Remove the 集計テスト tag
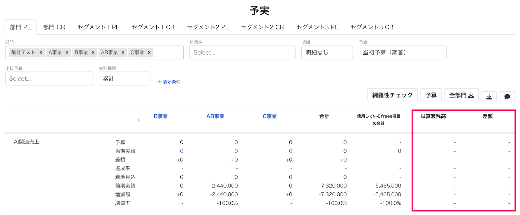Image resolution: width=520 pixels, height=215 pixels. tap(41, 52)
